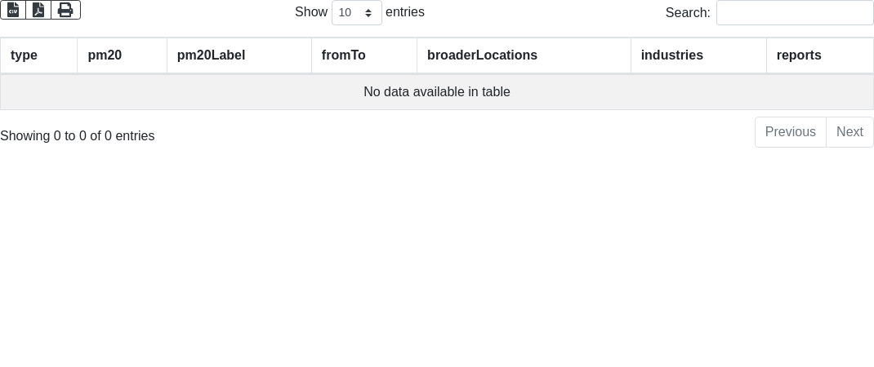The image size is (874, 367).
Task: Go to the Next page
Action: pos(849,132)
